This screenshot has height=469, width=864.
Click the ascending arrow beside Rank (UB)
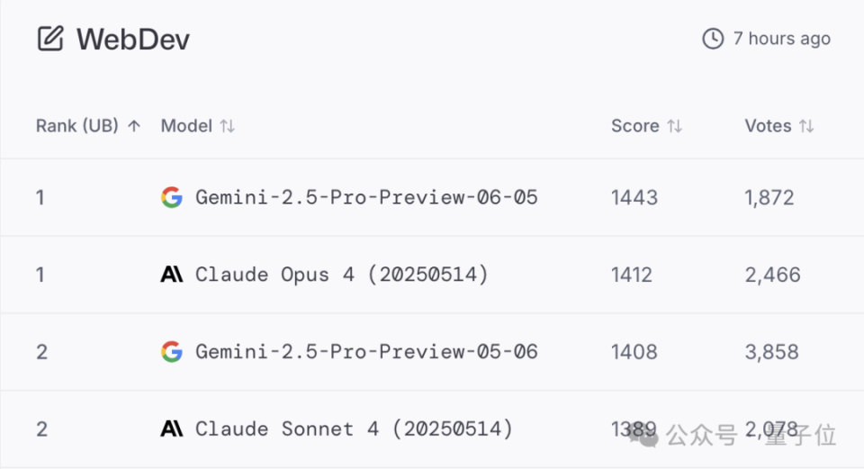134,126
